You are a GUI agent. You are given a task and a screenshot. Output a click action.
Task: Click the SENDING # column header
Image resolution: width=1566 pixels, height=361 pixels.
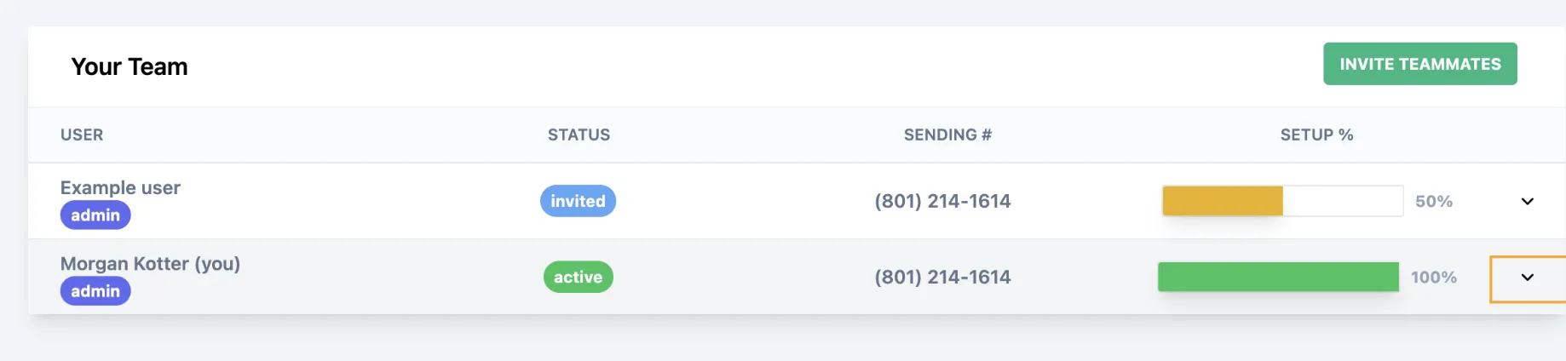coord(947,135)
